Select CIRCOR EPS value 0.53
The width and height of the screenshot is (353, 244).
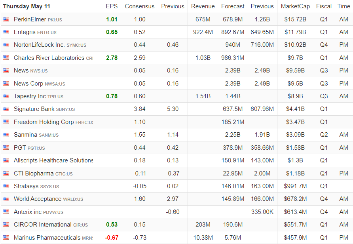(112, 225)
